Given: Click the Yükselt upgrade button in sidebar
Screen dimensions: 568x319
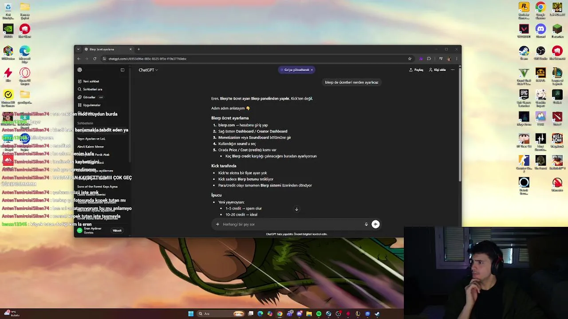Looking at the screenshot, I should coord(117,230).
